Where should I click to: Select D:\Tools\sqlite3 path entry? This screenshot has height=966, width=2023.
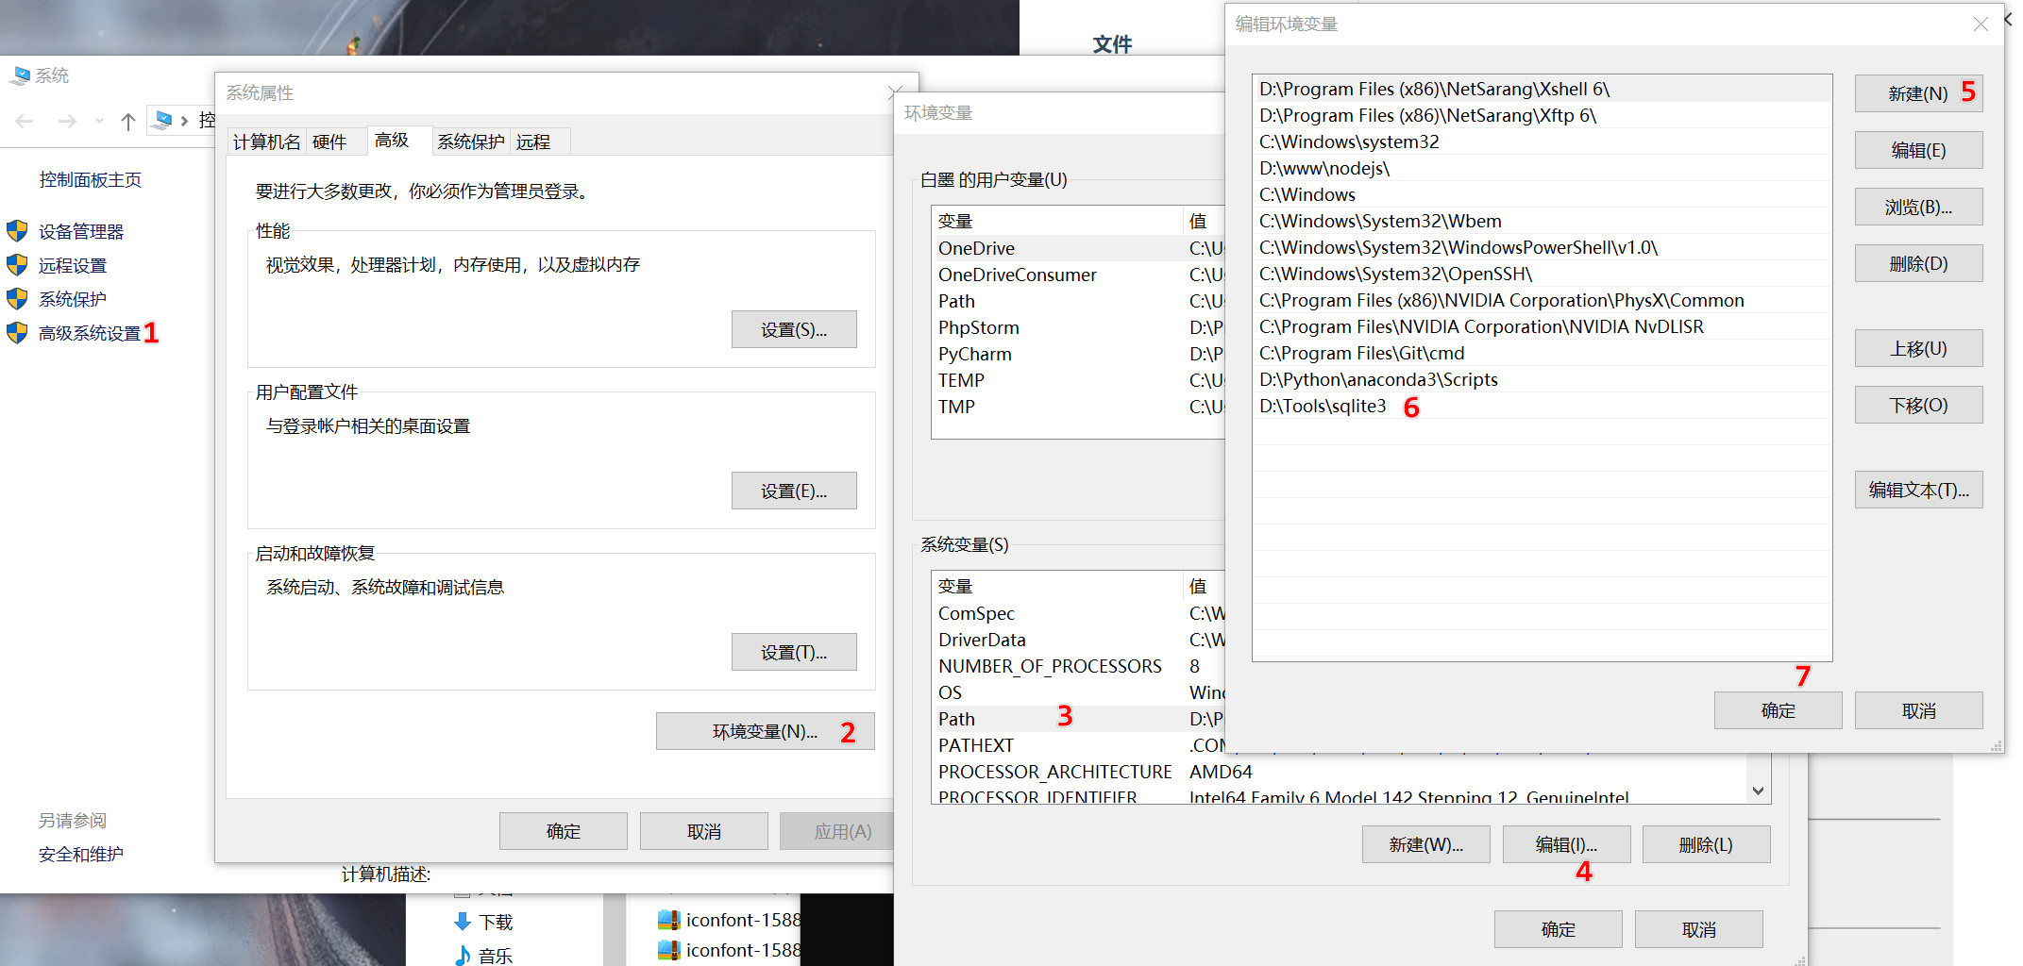pos(1543,406)
